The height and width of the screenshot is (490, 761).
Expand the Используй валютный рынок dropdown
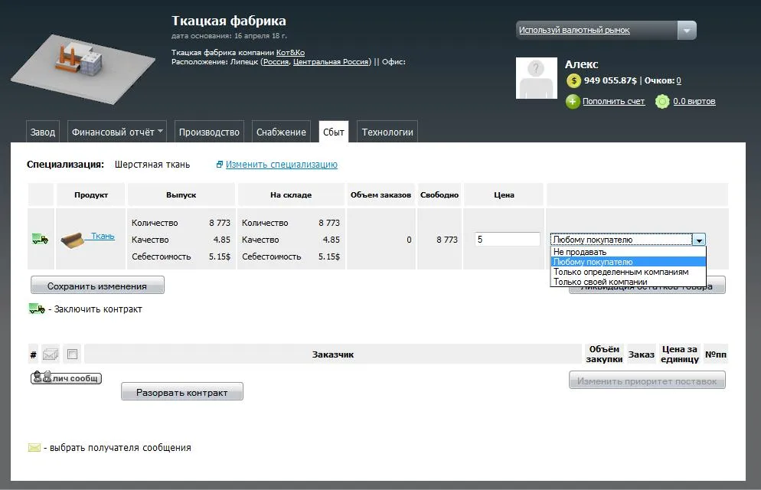tap(686, 31)
